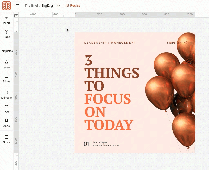Open the Slides panel
The image size is (209, 170).
click(x=6, y=79)
